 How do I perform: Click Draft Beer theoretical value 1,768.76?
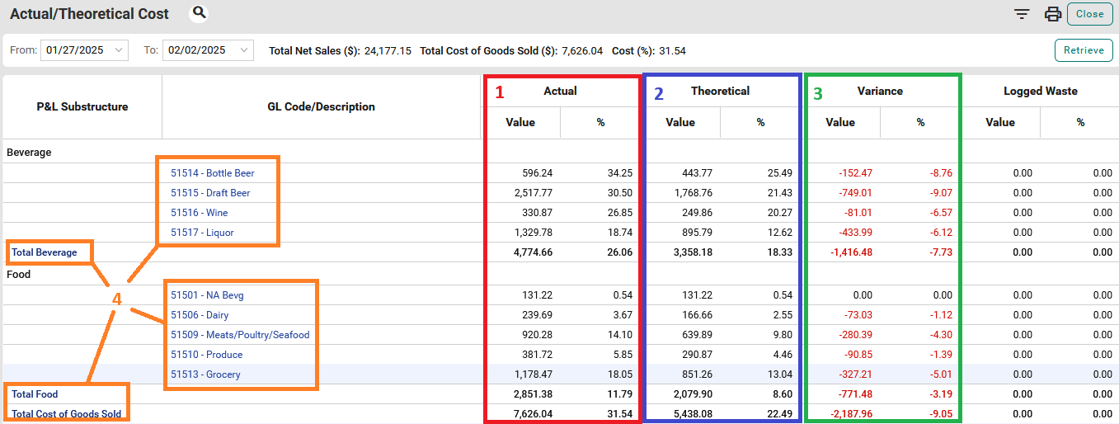point(693,193)
